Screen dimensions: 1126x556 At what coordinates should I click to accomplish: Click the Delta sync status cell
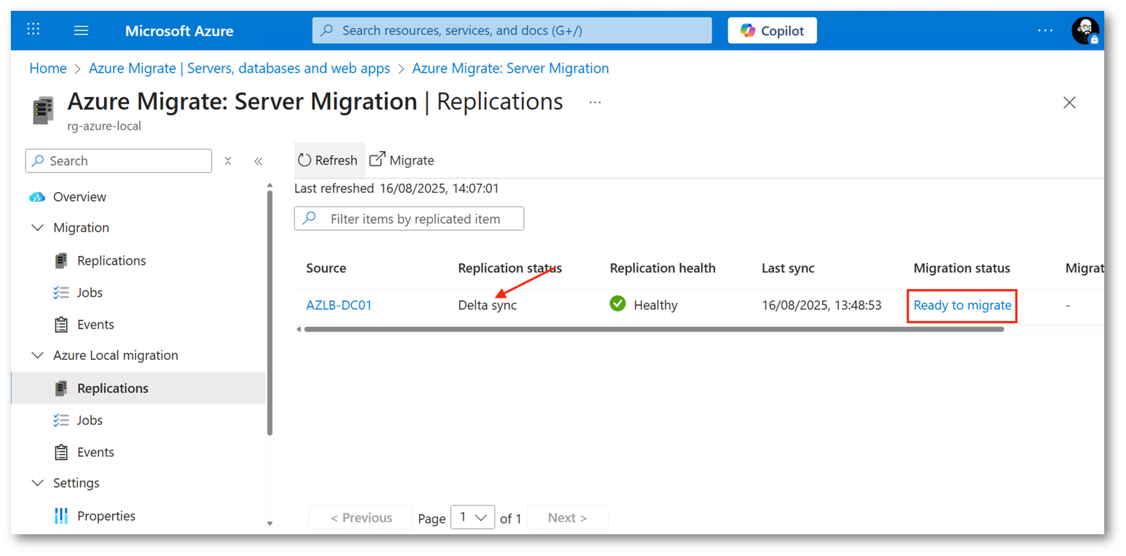click(x=487, y=305)
